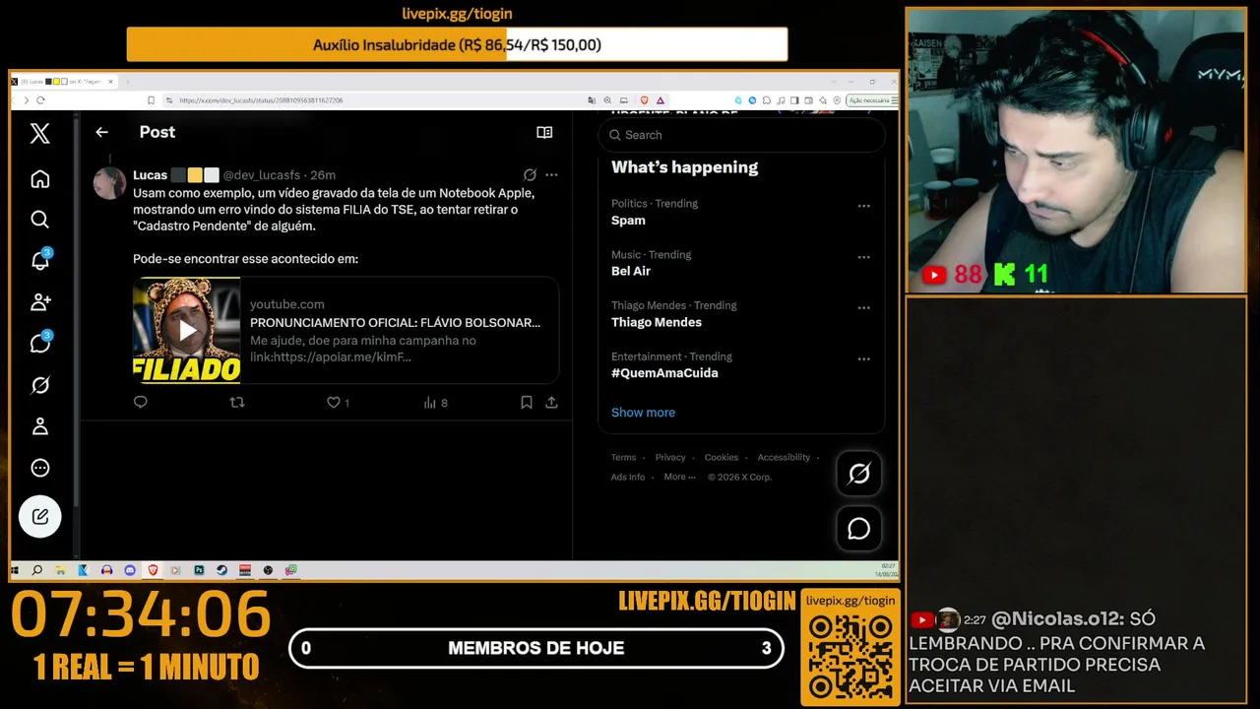Screen dimensions: 1260x709
Task: Open options for the #QuemAmaCuida trend
Action: (x=863, y=358)
